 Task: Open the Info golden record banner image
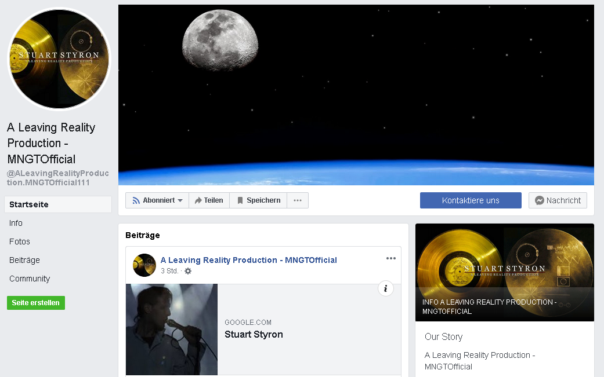click(505, 272)
